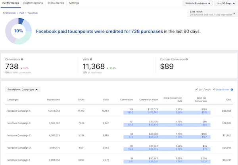Toggle the Data-Driven checkbox
238x165 pixels.
pyautogui.click(x=214, y=90)
